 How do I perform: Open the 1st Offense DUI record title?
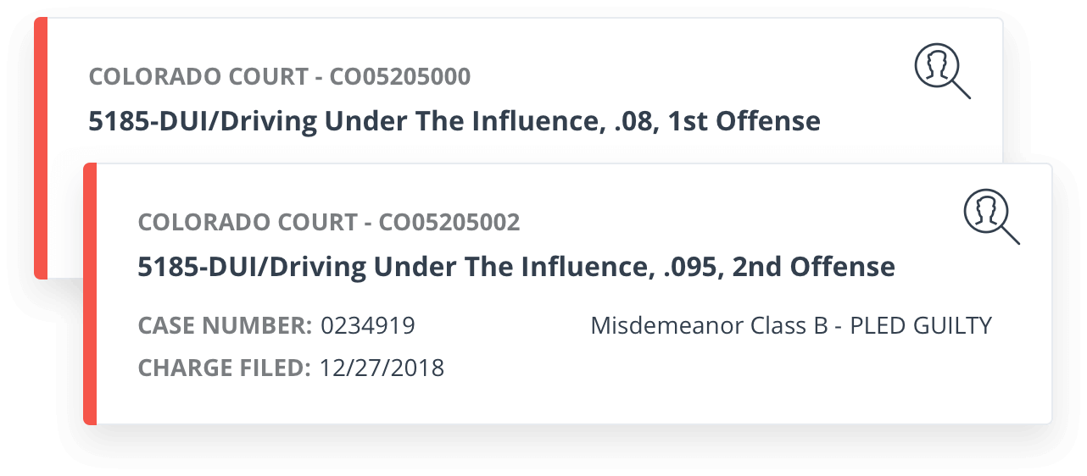454,121
